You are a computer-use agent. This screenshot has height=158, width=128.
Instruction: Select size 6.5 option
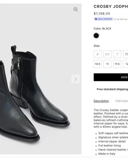coord(107,54)
